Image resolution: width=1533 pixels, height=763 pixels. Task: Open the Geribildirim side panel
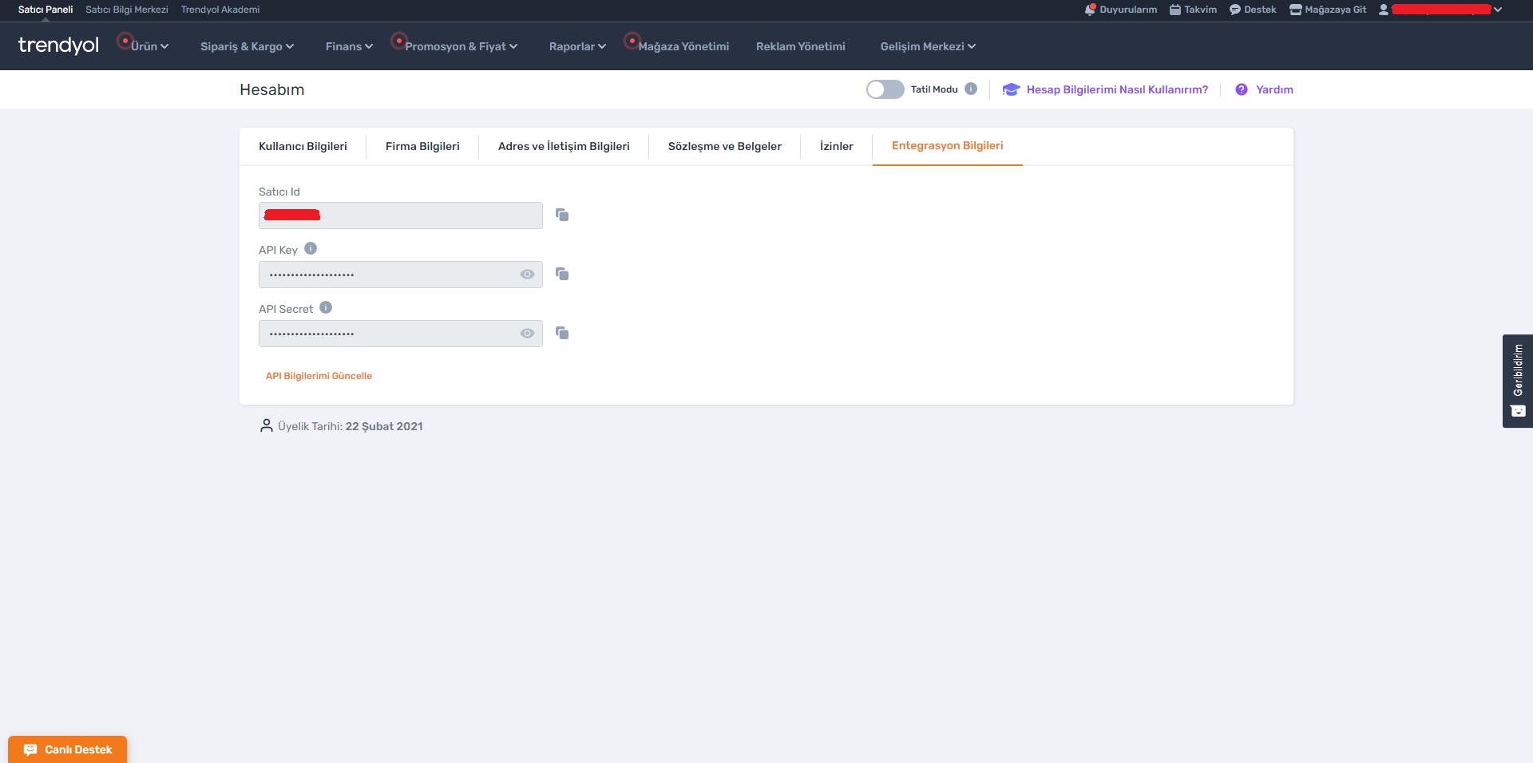coord(1517,381)
